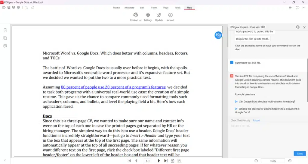Switch to the Edit tab
Screen dimensions: 308x164
click(142, 8)
